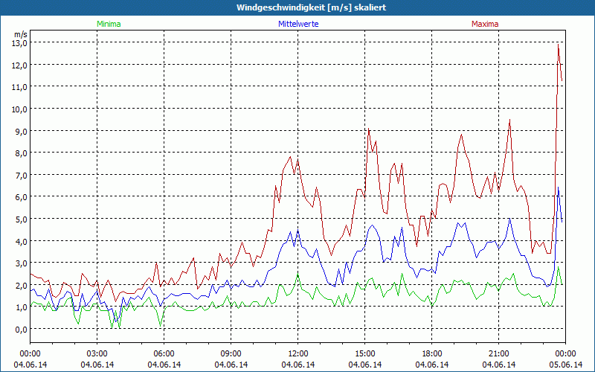Pick the 12:00 time axis label
The width and height of the screenshot is (595, 372).
point(298,353)
